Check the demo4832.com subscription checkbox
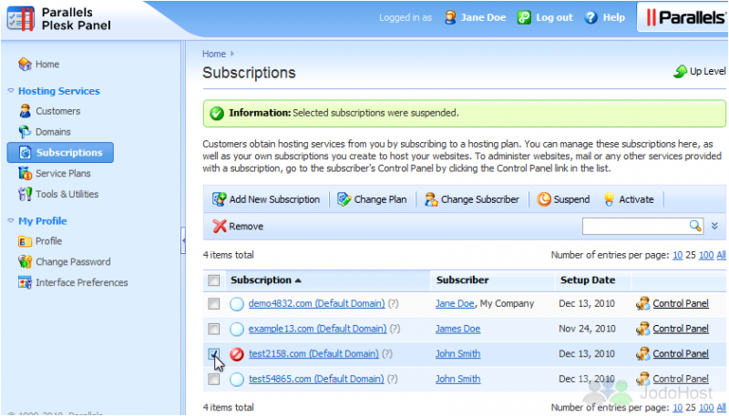Screen dimensions: 729x416 pyautogui.click(x=213, y=304)
